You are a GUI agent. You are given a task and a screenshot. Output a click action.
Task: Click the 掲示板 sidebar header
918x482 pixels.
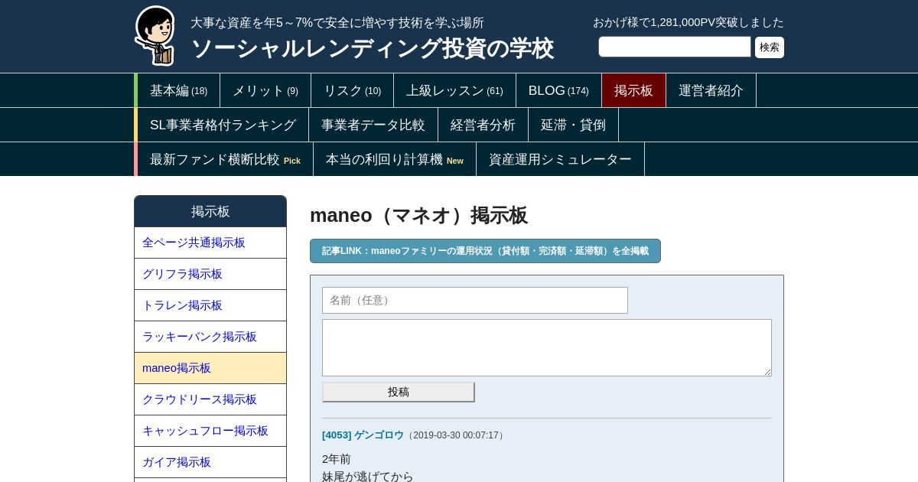[x=210, y=211]
